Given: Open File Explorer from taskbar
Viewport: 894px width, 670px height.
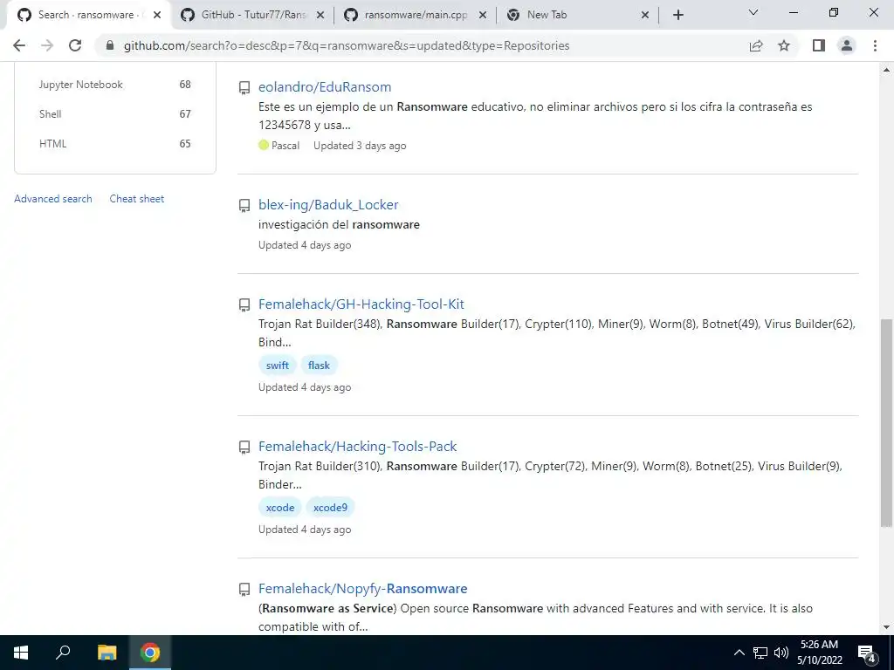Looking at the screenshot, I should [x=107, y=653].
